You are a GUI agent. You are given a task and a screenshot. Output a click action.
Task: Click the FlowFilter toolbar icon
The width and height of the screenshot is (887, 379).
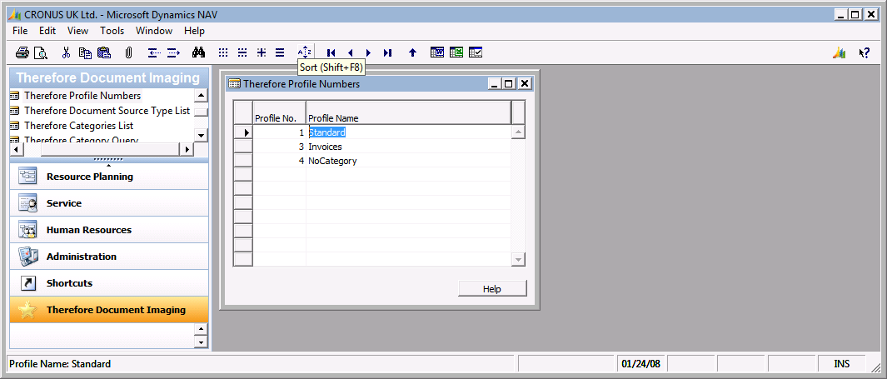pyautogui.click(x=261, y=52)
